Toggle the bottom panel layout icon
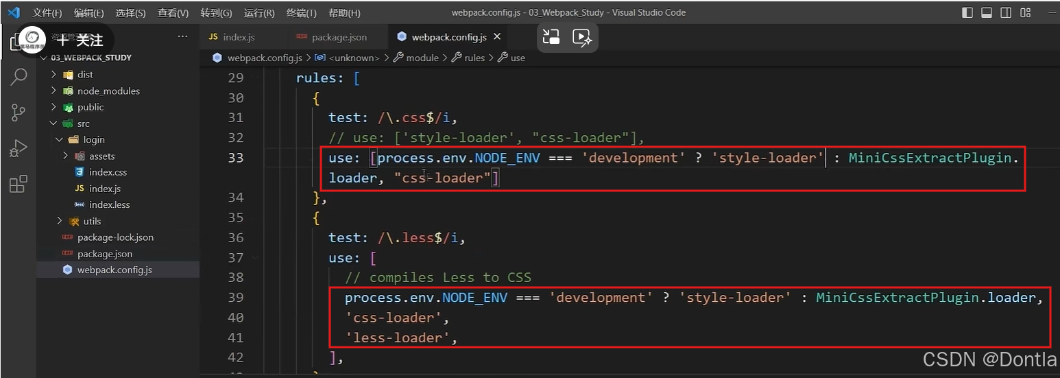Viewport: 1060px width, 378px height. point(987,12)
